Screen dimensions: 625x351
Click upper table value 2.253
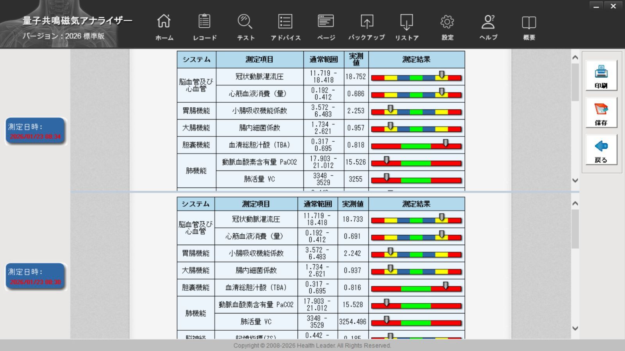[x=355, y=111]
